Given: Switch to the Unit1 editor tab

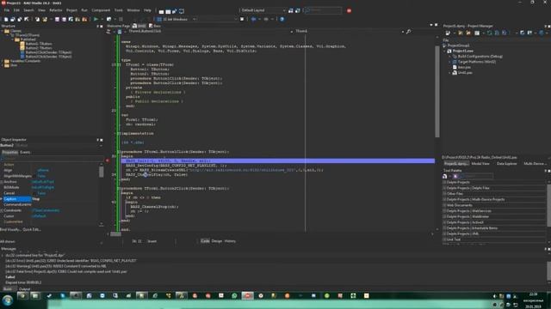Looking at the screenshot, I should 139,26.
